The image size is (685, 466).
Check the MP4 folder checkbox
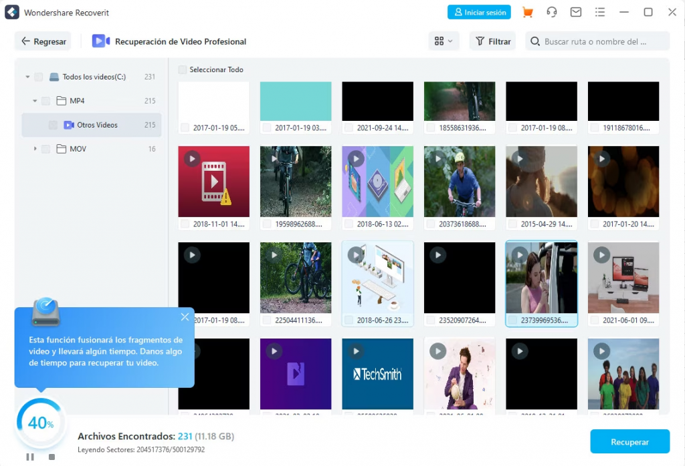[45, 101]
